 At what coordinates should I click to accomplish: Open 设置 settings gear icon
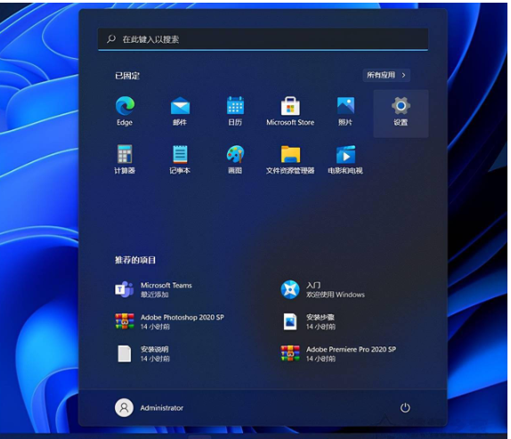(x=401, y=106)
